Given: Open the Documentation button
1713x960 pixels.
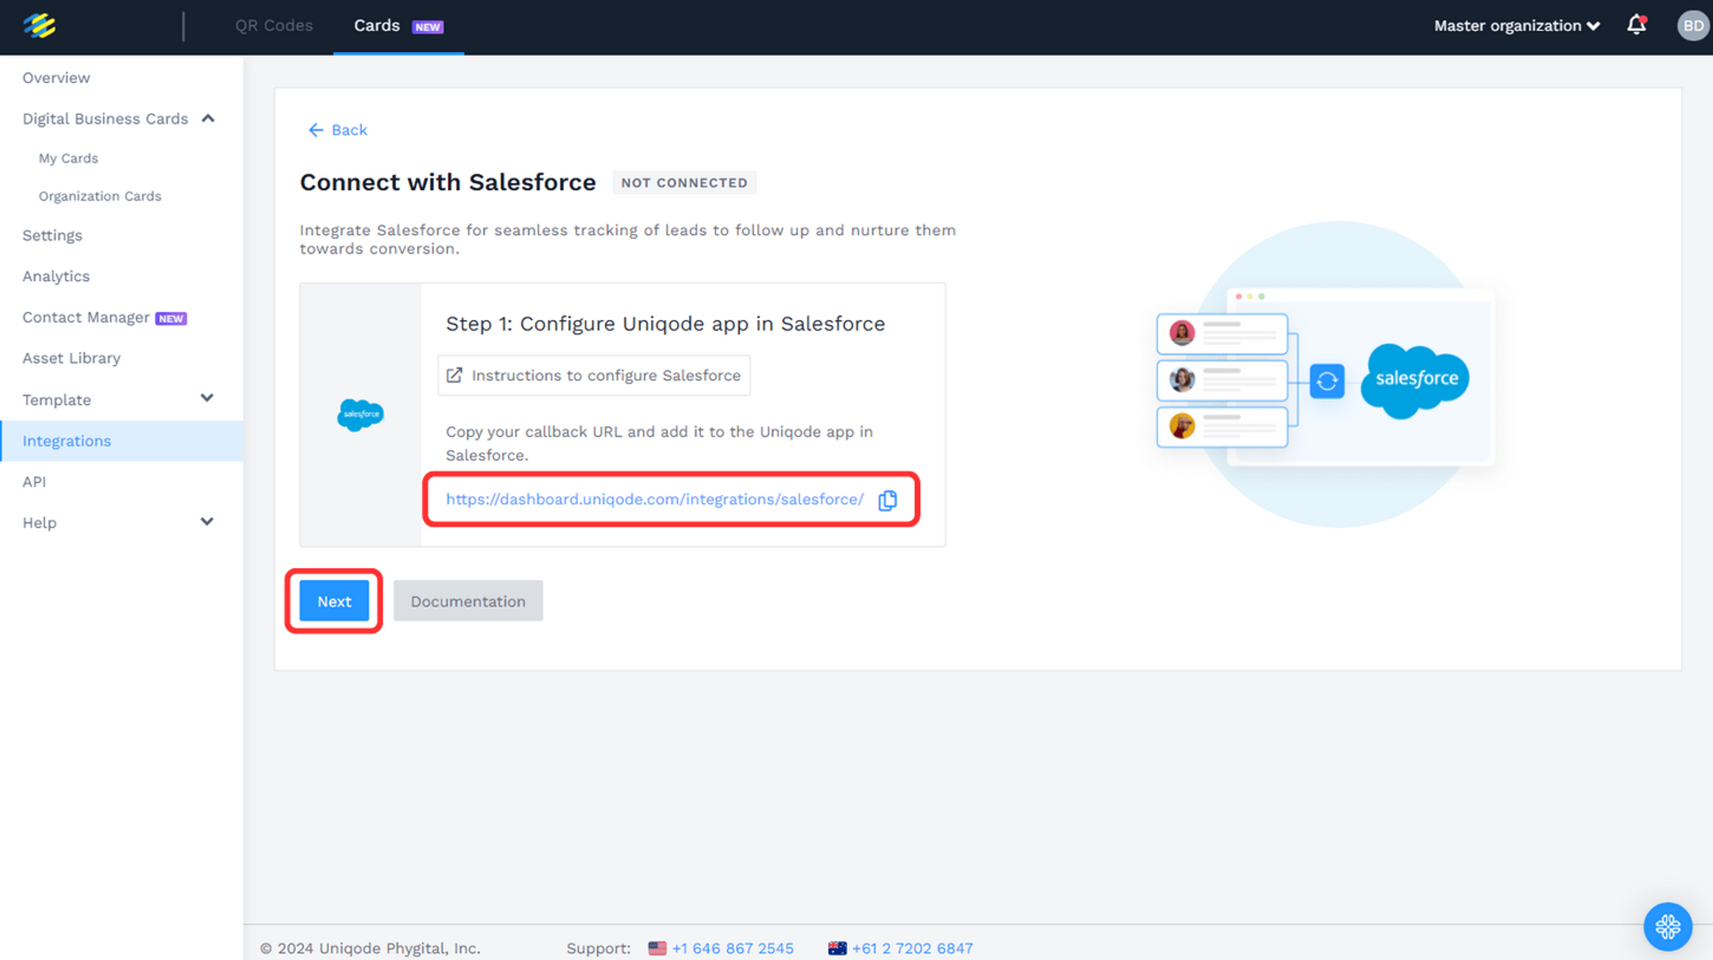Looking at the screenshot, I should click(468, 601).
